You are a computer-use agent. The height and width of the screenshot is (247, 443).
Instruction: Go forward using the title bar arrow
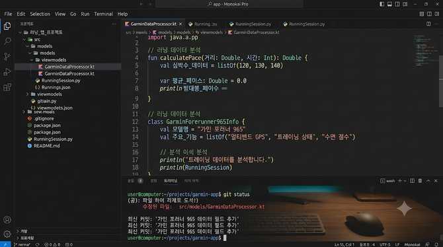click(150, 4)
